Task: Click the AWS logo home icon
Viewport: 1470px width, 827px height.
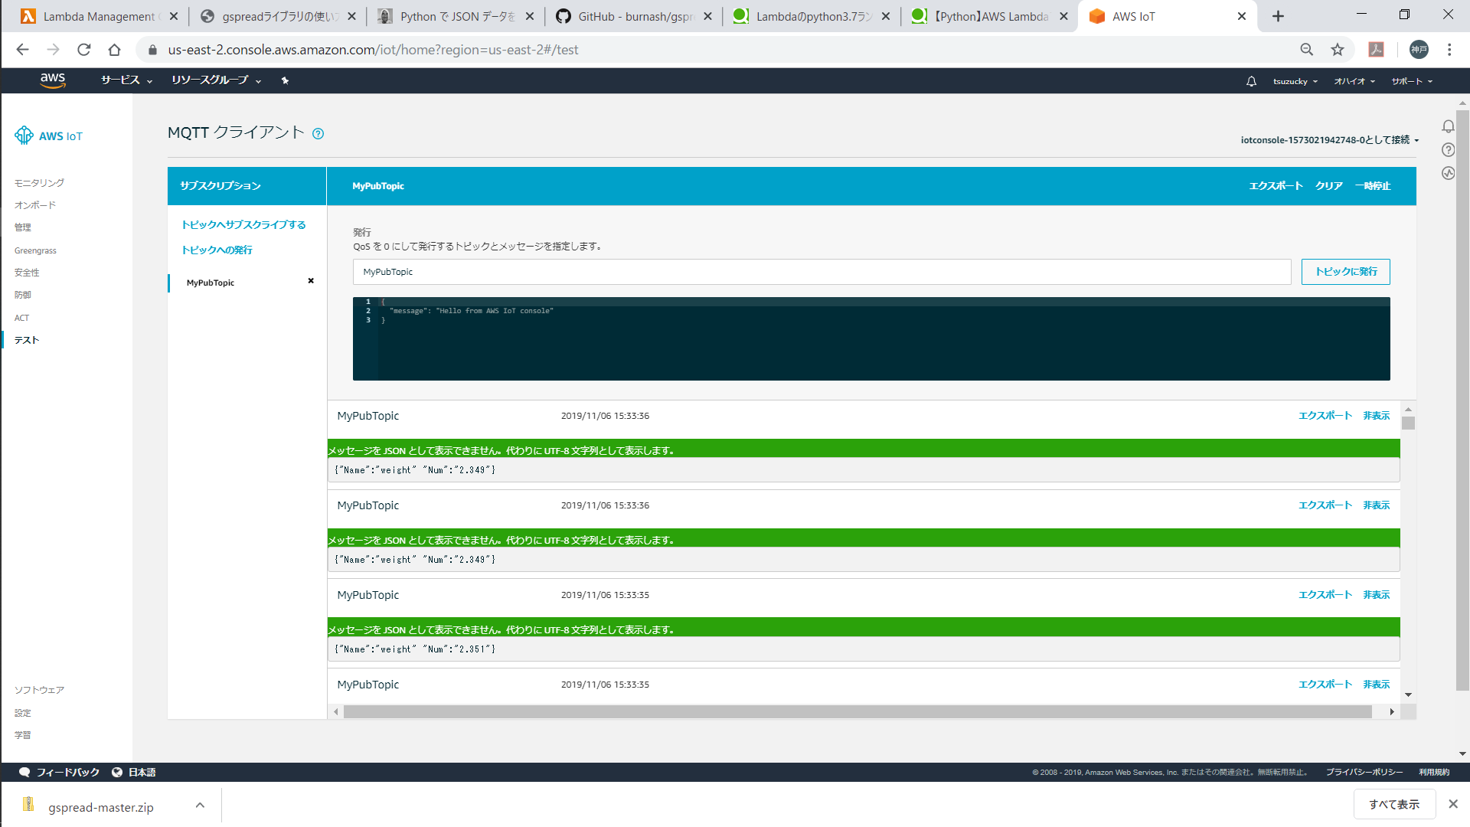Action: tap(52, 80)
